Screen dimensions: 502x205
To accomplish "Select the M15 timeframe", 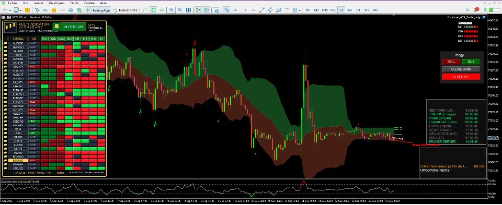I will (x=325, y=10).
